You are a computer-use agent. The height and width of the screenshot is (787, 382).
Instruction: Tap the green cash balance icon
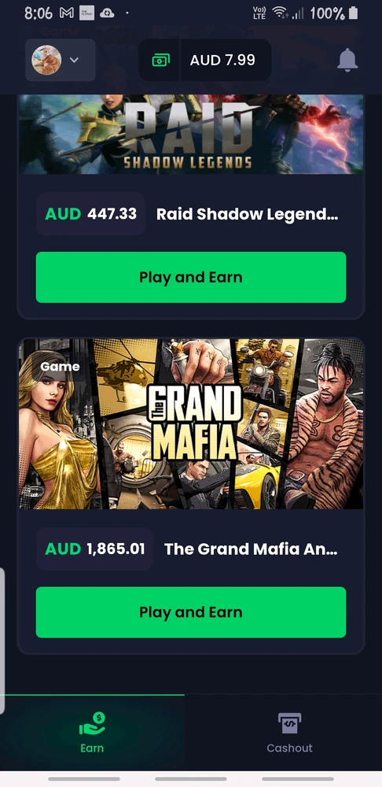160,61
